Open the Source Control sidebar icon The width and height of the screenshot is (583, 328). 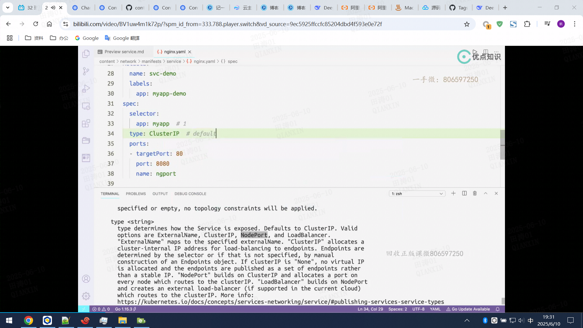tap(86, 71)
